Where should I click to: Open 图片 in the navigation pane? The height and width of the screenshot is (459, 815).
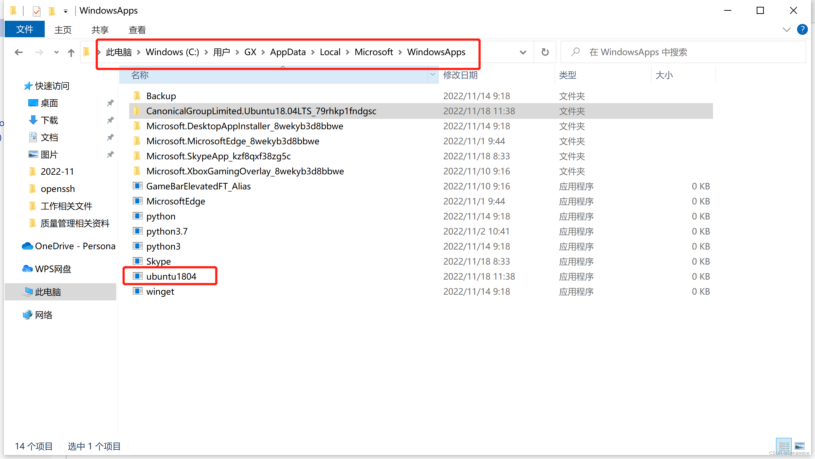tap(49, 155)
